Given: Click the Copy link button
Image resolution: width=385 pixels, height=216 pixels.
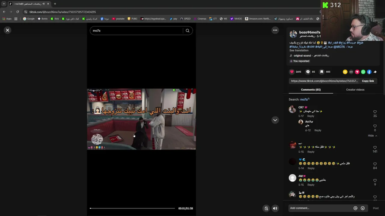Looking at the screenshot, I should pos(368,81).
